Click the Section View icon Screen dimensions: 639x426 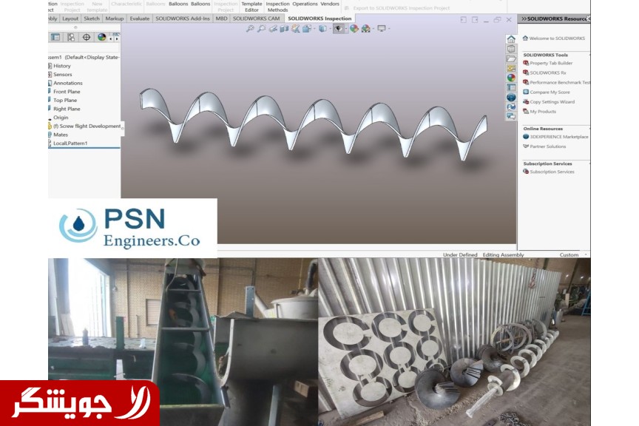(284, 29)
